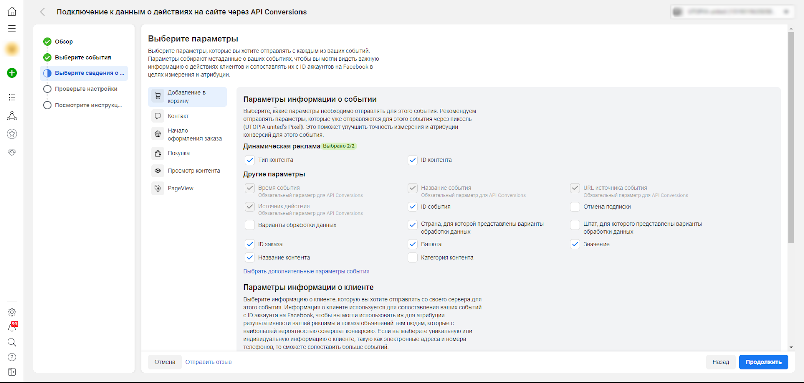This screenshot has height=383, width=804.
Task: Click disabled Источник действия checkbox
Action: 250,206
